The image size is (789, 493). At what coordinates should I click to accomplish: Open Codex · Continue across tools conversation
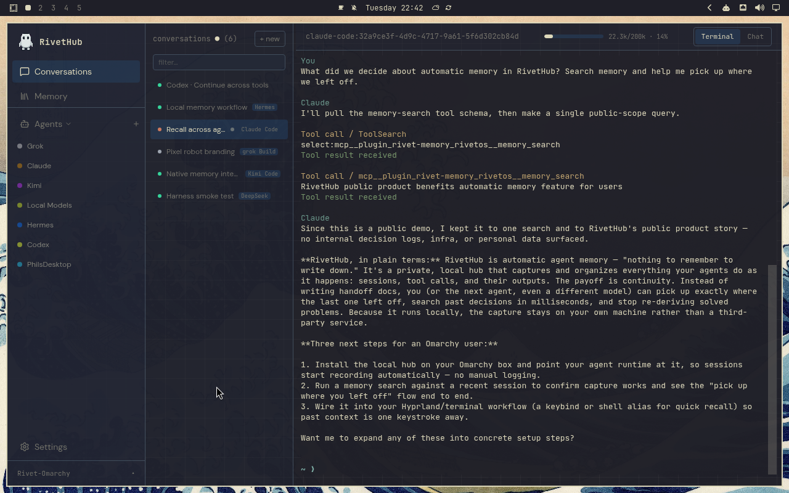219,85
